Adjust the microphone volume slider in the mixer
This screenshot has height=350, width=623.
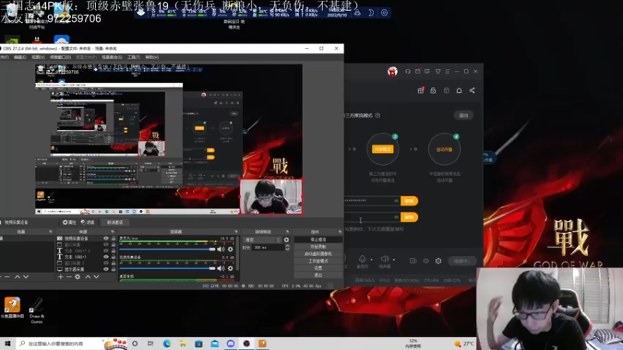coord(167,249)
